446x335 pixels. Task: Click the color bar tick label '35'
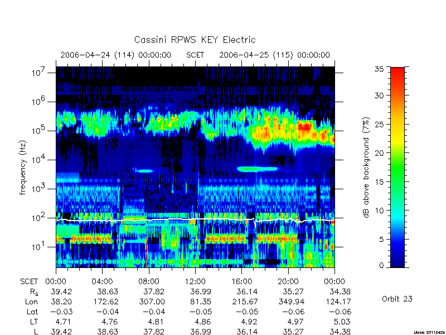click(x=379, y=69)
